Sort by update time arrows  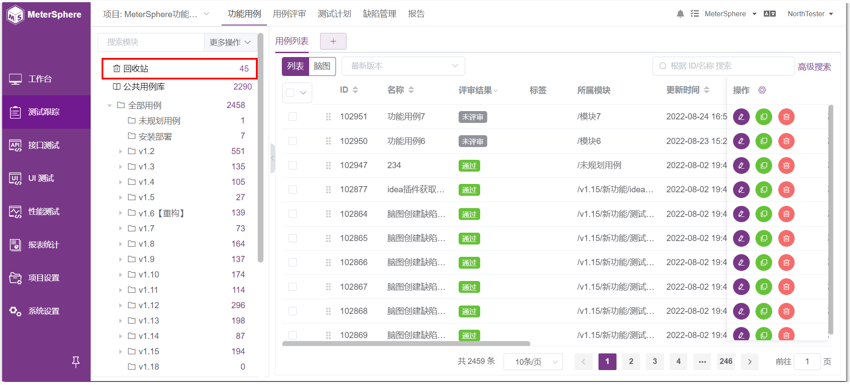[x=707, y=90]
